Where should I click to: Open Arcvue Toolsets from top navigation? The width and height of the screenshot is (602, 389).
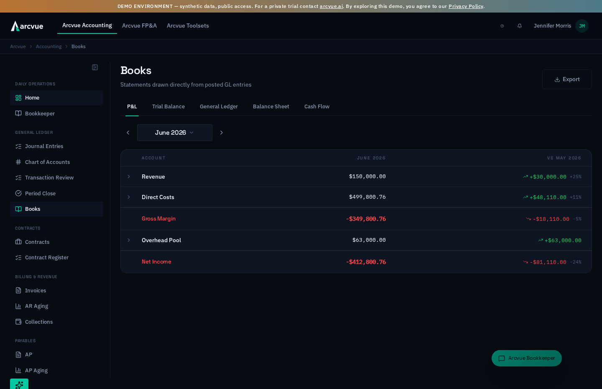(x=188, y=26)
